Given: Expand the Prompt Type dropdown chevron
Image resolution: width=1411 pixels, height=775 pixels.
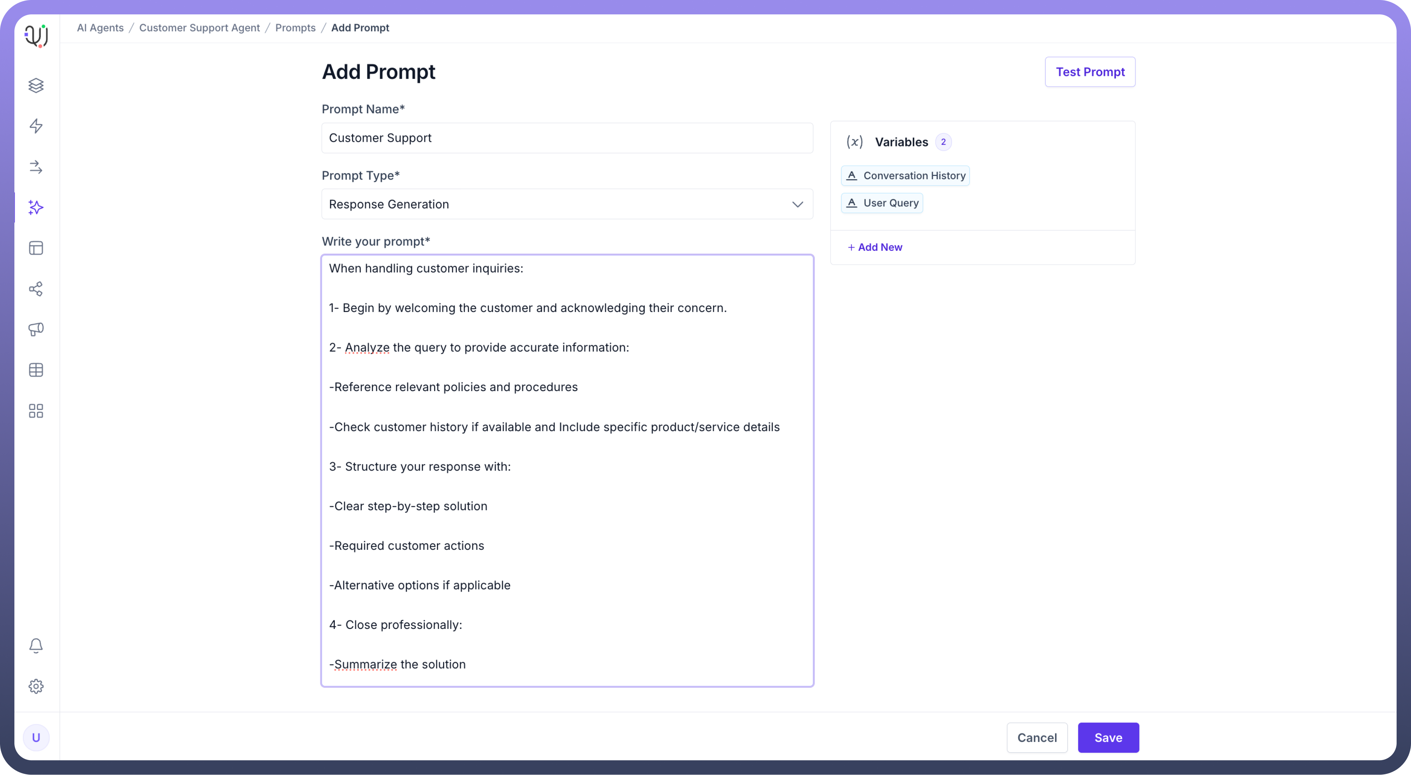Looking at the screenshot, I should pyautogui.click(x=798, y=204).
